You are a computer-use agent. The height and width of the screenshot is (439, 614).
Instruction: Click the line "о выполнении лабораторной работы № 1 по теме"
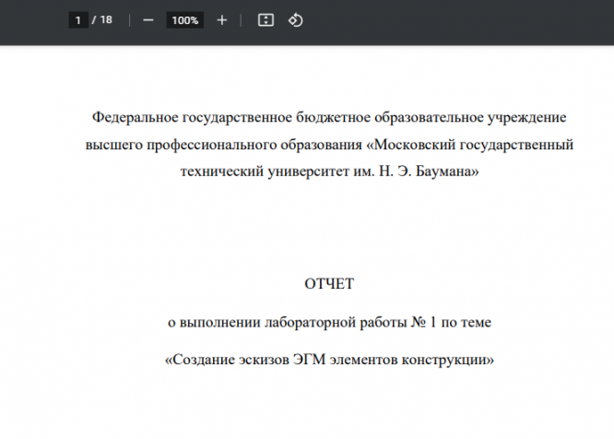[329, 322]
